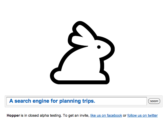
Task: Click the soon button
Action: click(x=154, y=101)
